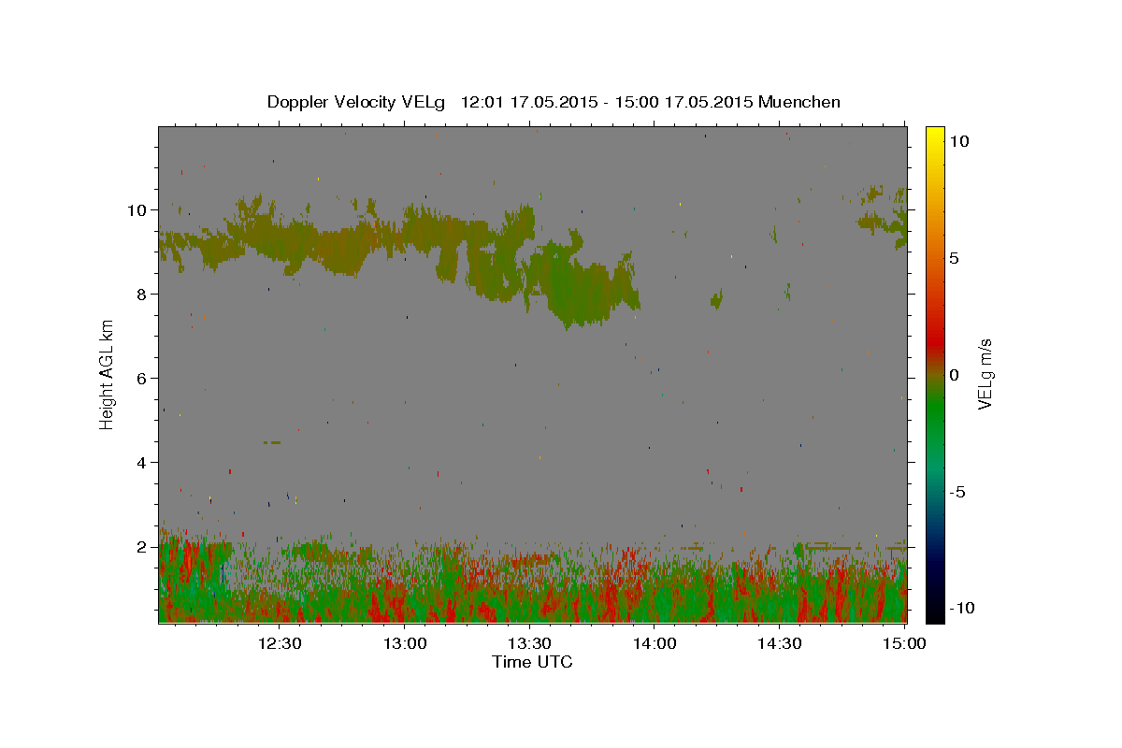Click the 'VELg m/s' colorbar label

(985, 375)
